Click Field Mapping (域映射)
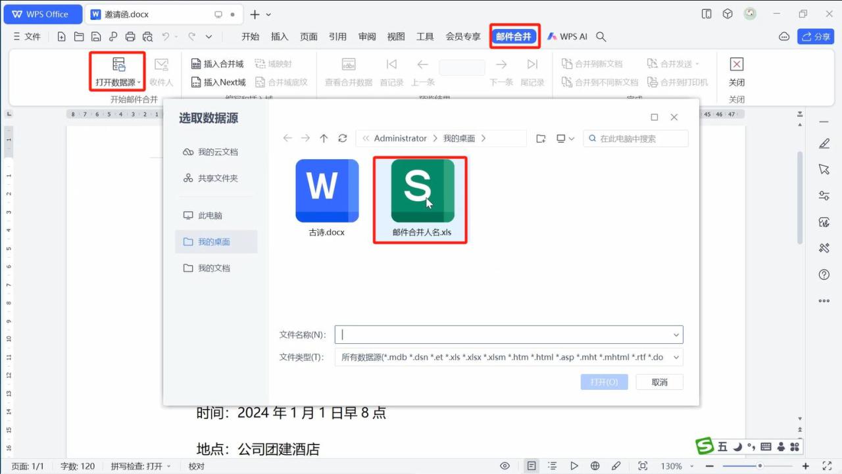Image resolution: width=842 pixels, height=474 pixels. pyautogui.click(x=273, y=64)
